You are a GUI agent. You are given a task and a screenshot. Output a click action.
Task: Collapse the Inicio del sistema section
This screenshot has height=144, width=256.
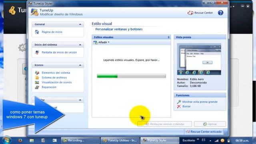(x=80, y=45)
